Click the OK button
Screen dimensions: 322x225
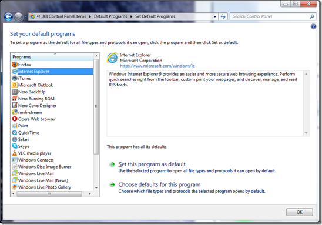coord(300,212)
